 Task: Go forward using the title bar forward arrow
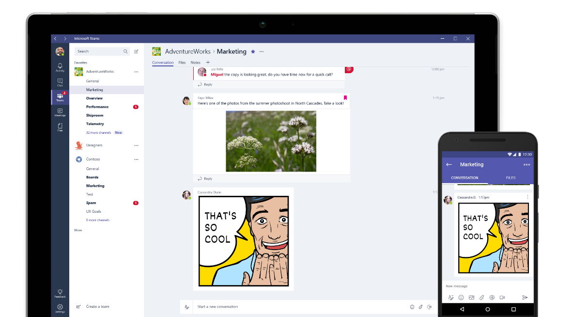65,39
